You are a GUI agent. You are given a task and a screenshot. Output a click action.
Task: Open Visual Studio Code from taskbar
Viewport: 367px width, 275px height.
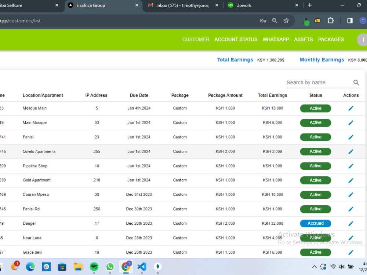tap(142, 267)
